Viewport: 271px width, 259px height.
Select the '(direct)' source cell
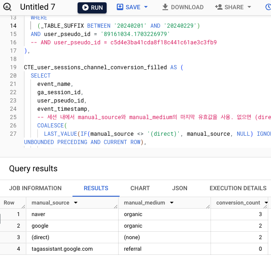tap(72, 237)
